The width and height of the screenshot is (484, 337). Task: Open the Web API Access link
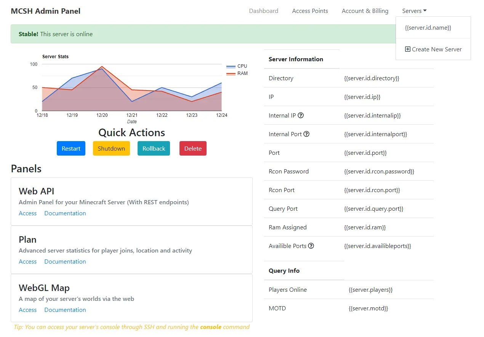tap(28, 213)
